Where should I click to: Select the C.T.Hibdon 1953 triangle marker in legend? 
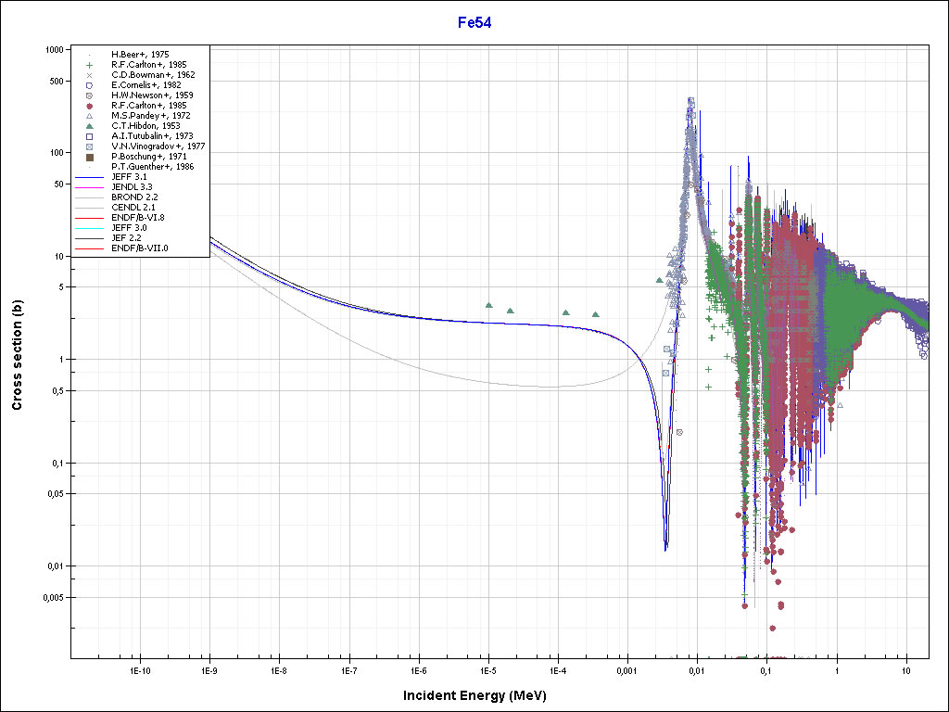pos(90,126)
